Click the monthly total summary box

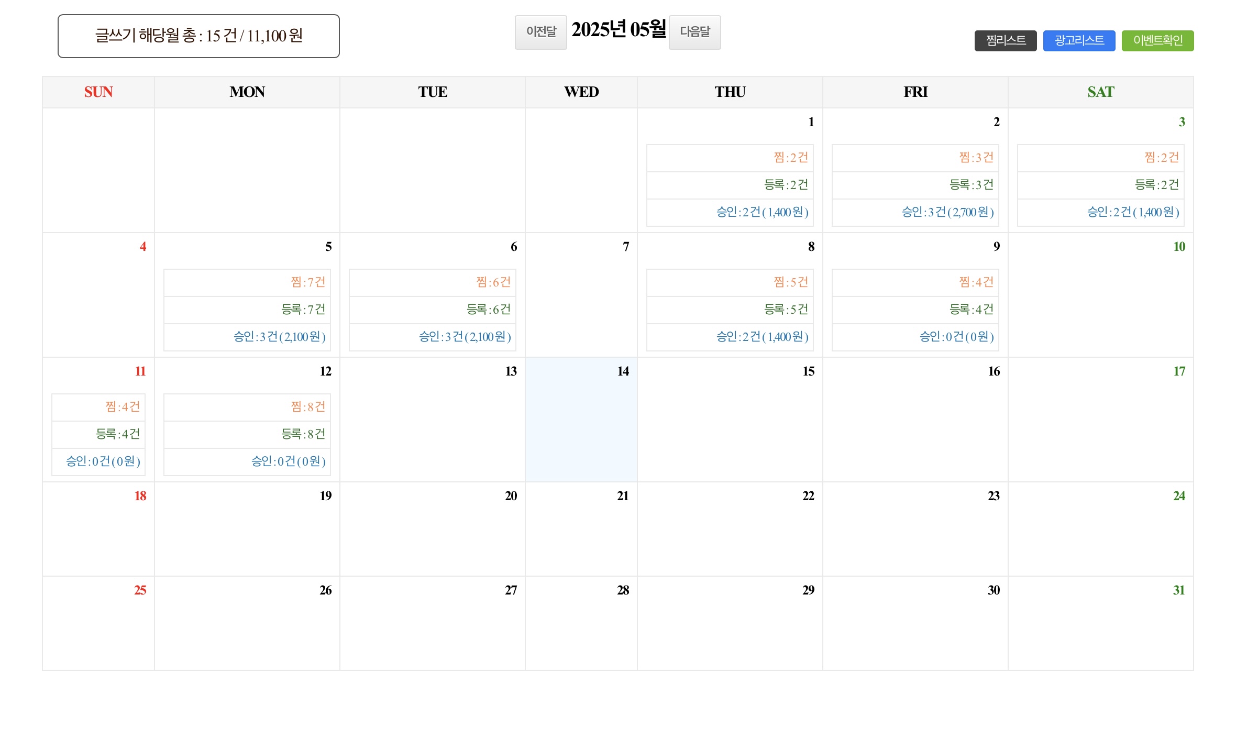pos(198,36)
